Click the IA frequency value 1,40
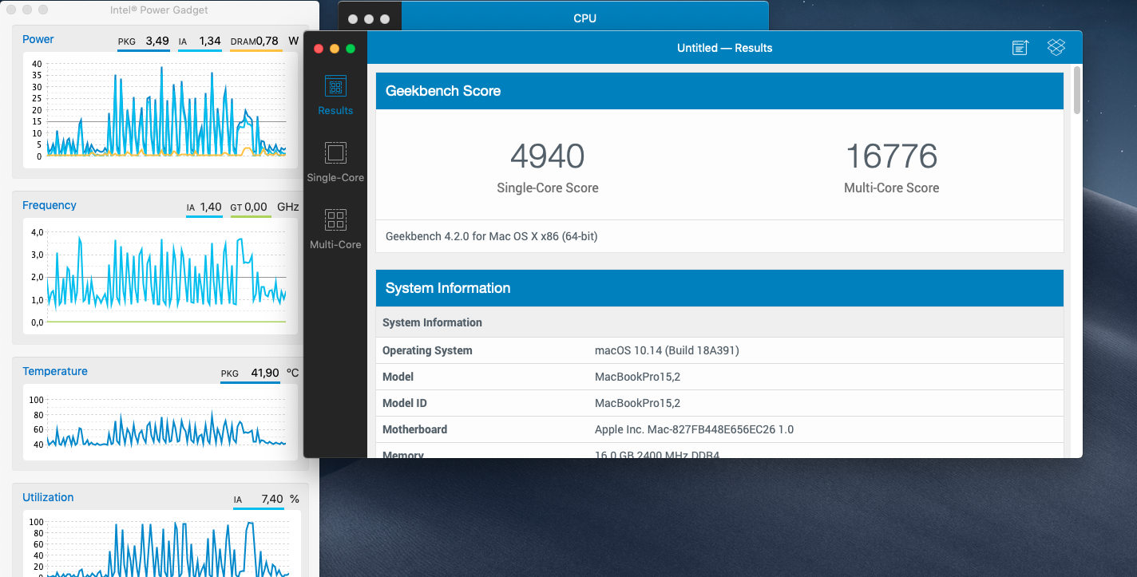The height and width of the screenshot is (577, 1137). click(x=211, y=207)
